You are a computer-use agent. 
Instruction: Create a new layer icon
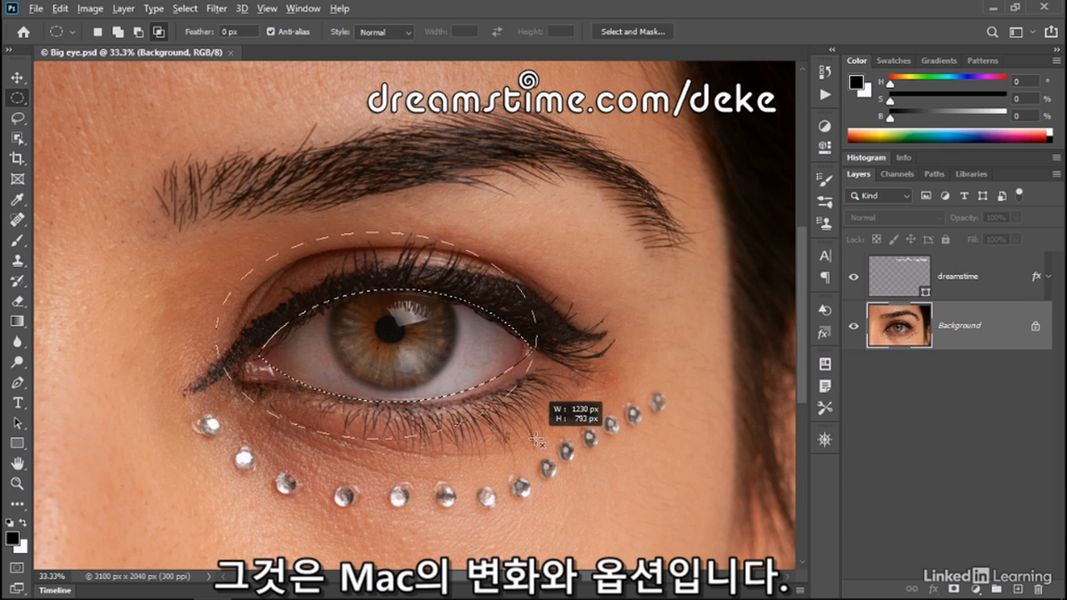coord(1017,590)
